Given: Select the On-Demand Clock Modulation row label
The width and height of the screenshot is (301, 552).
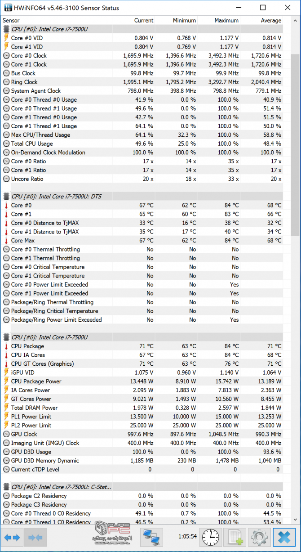Looking at the screenshot, I should (x=48, y=153).
